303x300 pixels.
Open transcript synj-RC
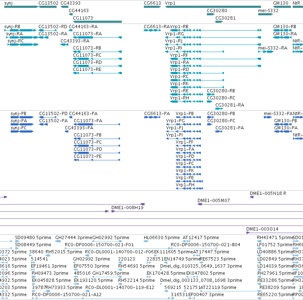[15, 41]
